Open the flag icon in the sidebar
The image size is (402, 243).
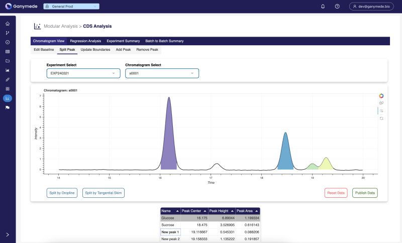[8, 107]
